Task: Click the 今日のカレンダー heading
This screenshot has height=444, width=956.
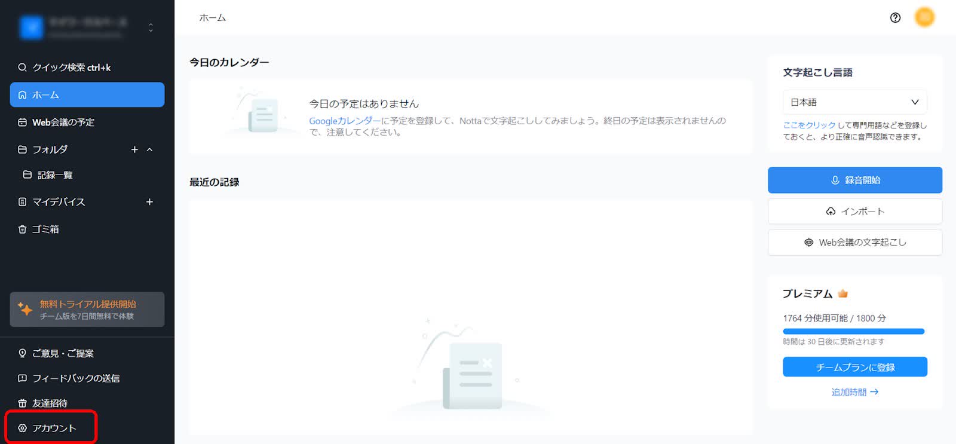Action: point(229,62)
